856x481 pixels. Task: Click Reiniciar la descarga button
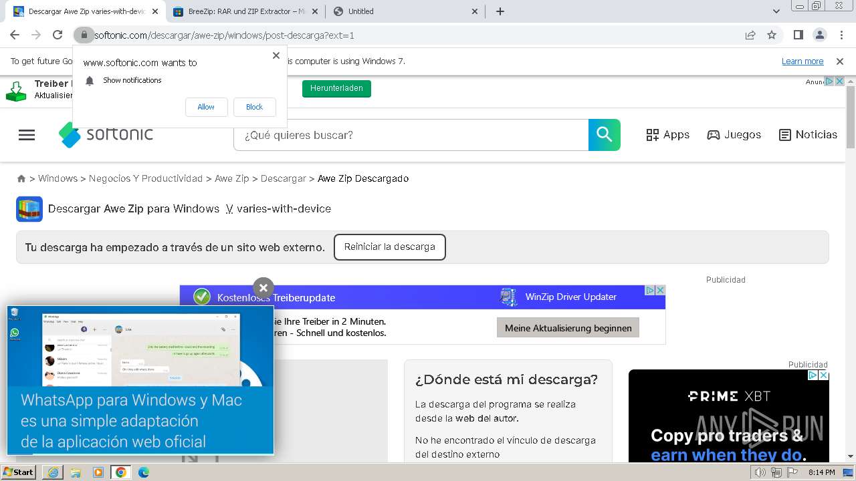389,247
